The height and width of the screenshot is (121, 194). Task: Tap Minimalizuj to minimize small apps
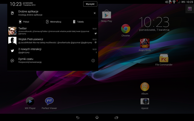pyautogui.click(x=54, y=22)
